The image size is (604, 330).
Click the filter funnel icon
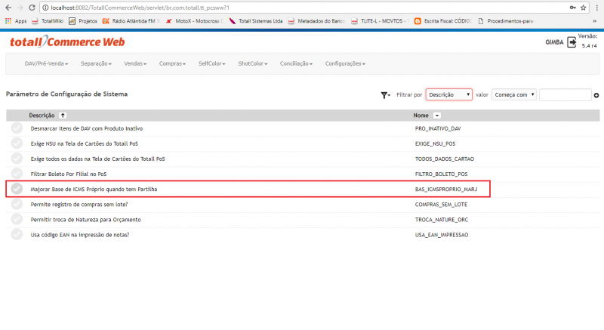[384, 95]
